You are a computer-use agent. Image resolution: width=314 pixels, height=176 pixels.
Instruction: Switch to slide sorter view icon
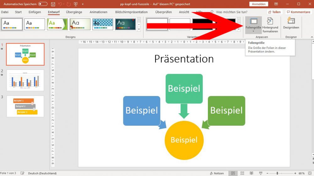[x=242, y=173]
